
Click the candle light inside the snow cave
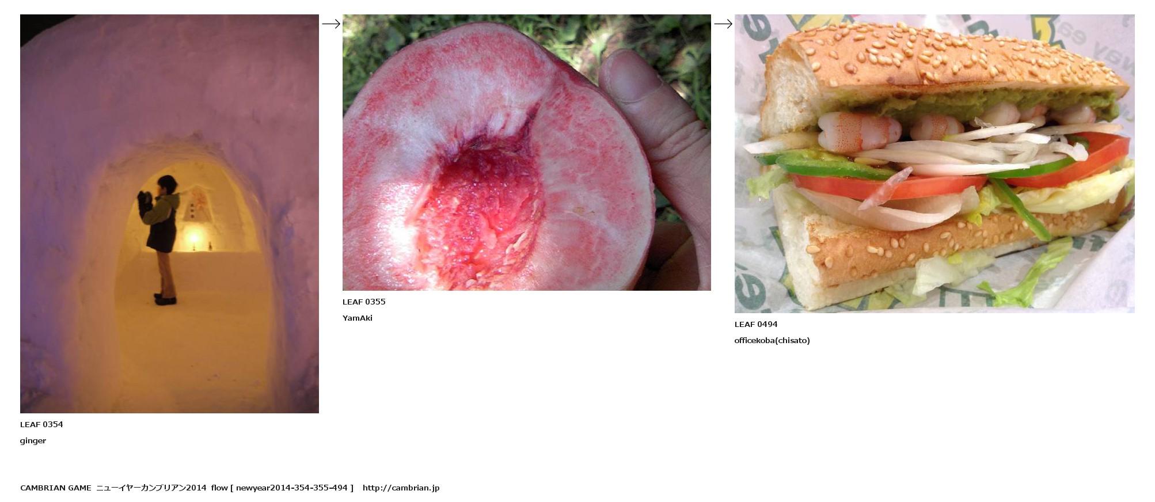[193, 238]
